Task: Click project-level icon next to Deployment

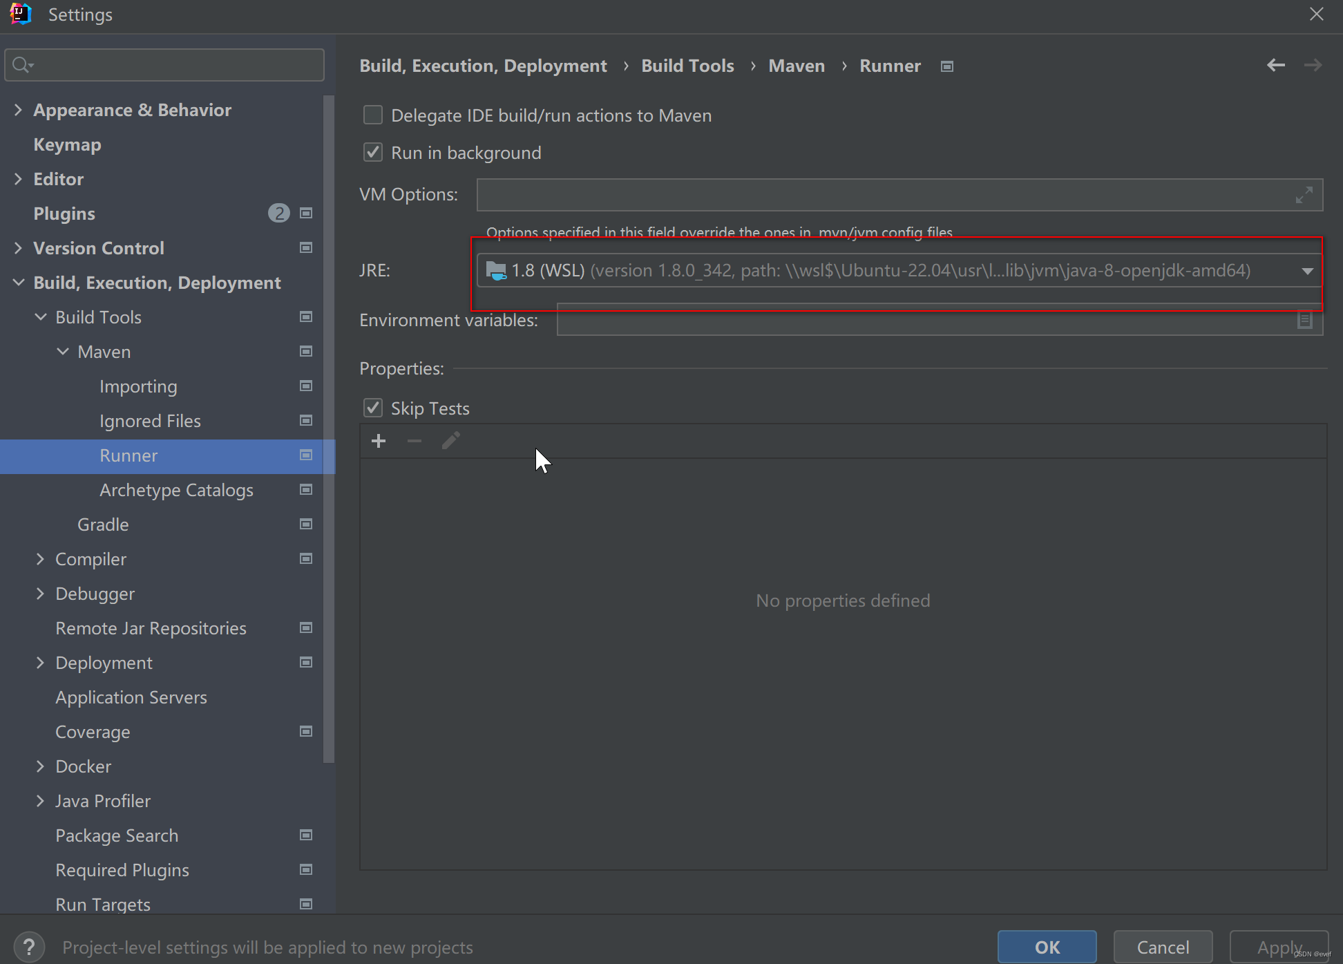Action: (x=306, y=662)
